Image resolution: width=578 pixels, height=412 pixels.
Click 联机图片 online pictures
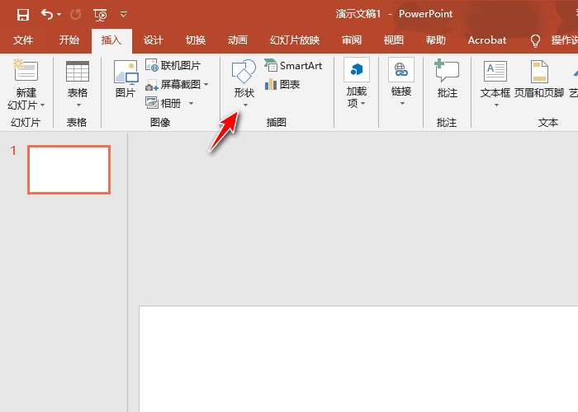(x=173, y=66)
